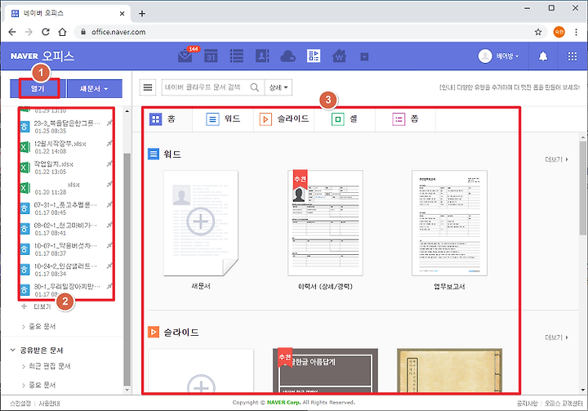Click the notification bell icon
Image resolution: width=588 pixels, height=411 pixels.
click(542, 56)
